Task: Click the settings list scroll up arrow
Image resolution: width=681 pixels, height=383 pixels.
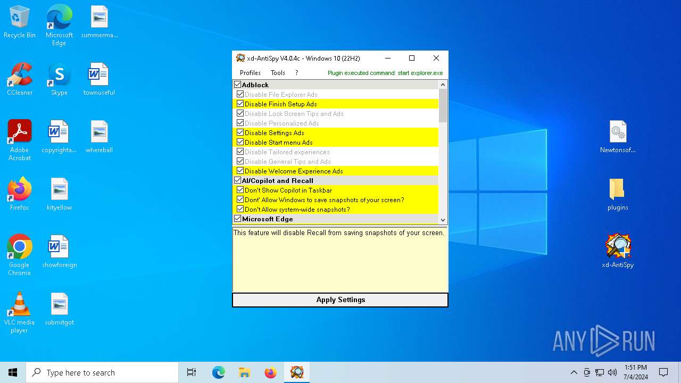Action: (443, 85)
